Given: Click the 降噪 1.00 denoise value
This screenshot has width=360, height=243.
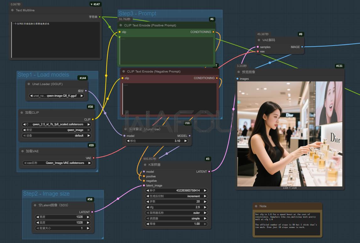Looking at the screenshot, I should point(197,224).
